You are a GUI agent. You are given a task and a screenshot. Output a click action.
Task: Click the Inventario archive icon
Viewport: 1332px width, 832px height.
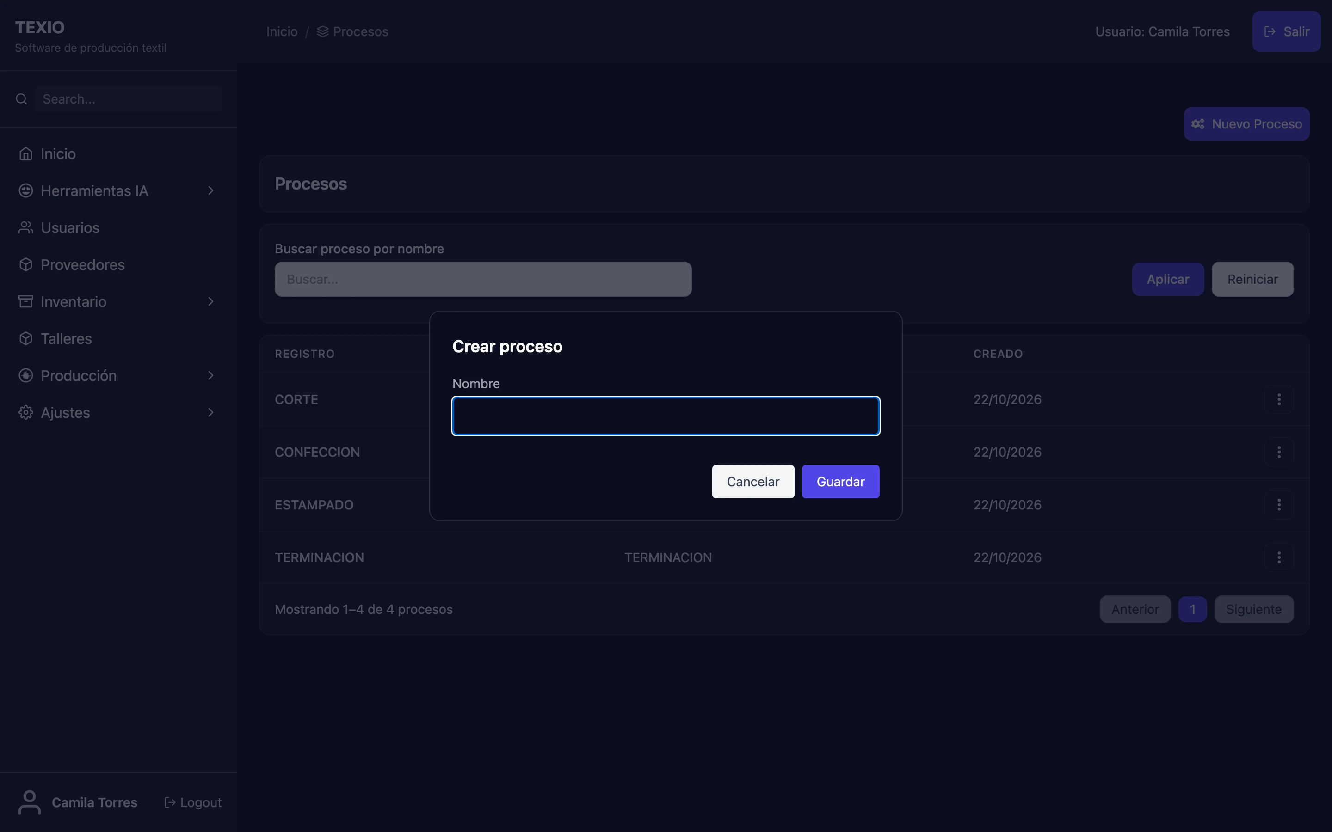pos(26,301)
